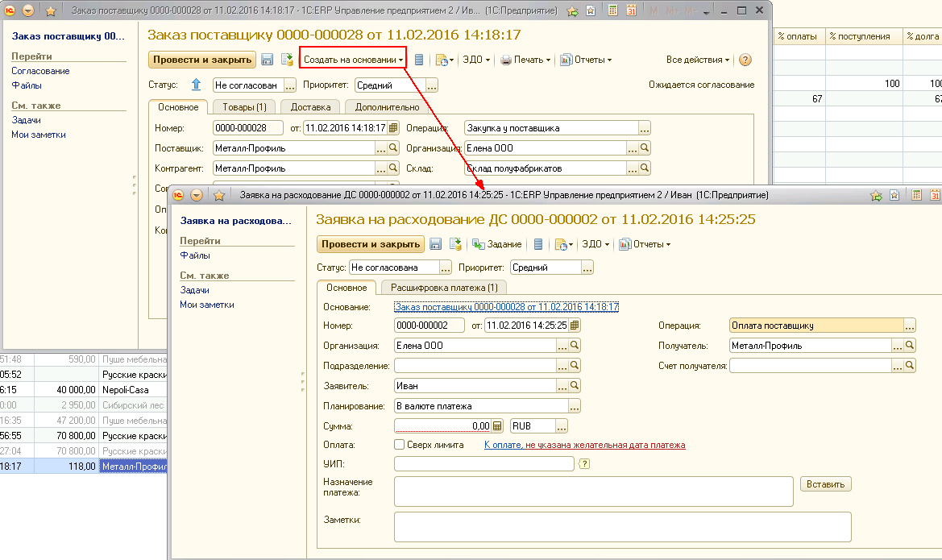Click 1C main menu icon in Заявка window
942x560 pixels.
pos(178,195)
